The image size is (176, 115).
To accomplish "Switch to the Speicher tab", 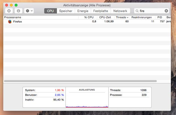I will [66, 11].
